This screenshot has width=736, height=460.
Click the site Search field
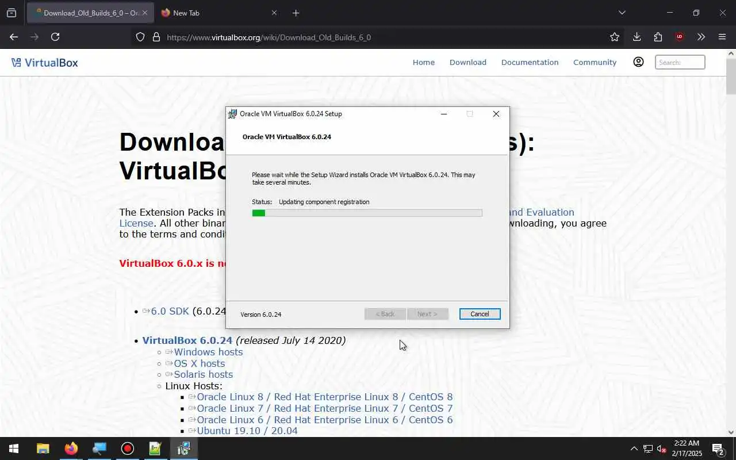680,62
